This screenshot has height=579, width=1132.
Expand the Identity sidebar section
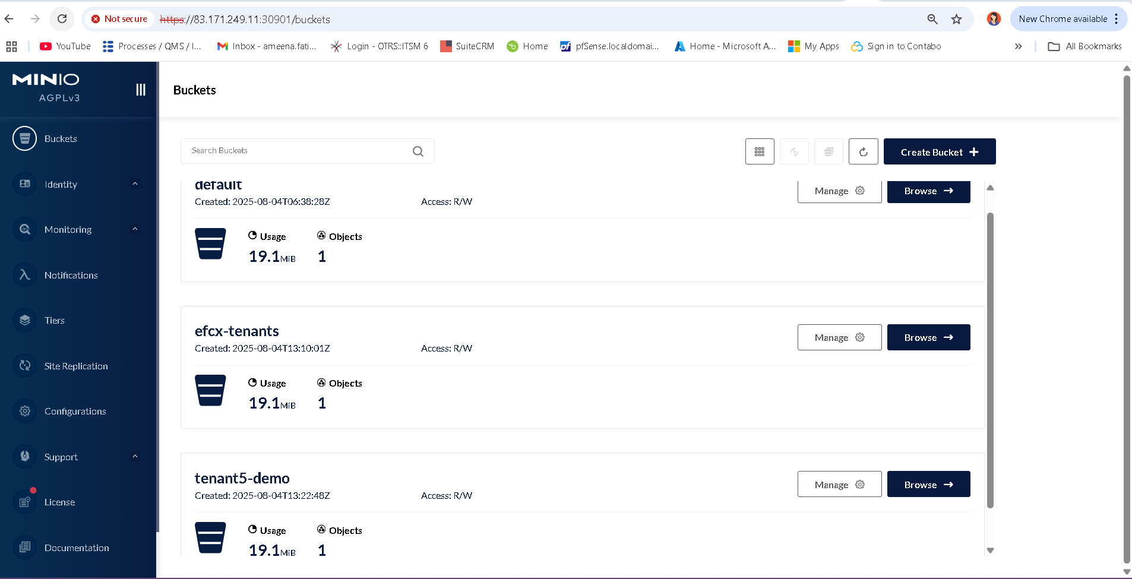coord(135,184)
